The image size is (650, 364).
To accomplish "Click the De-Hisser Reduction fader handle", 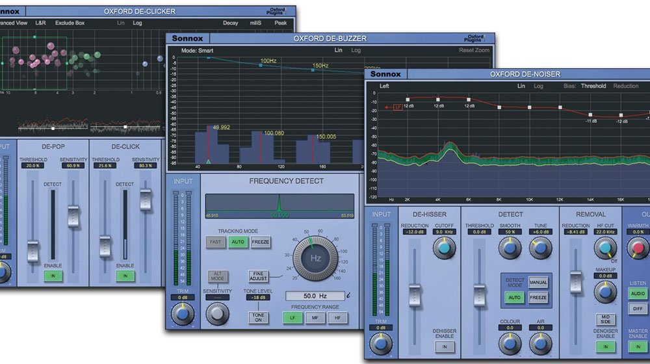I will pyautogui.click(x=415, y=296).
